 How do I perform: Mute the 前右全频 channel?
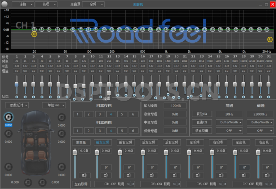pos(129,175)
